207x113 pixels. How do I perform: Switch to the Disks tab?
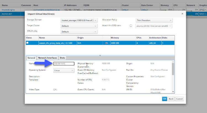point(62,58)
